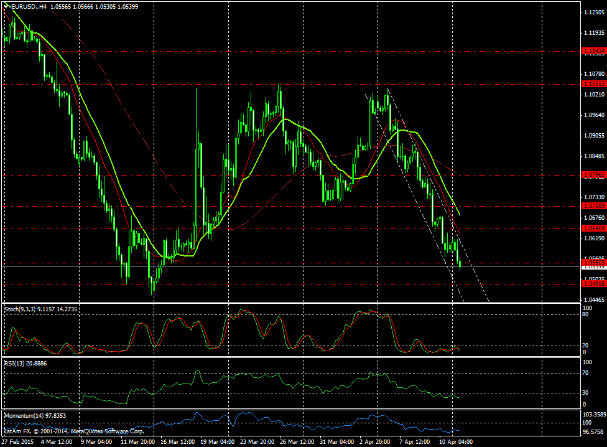Click the 80 level on Stochastic scale
This screenshot has height=447, width=607.
pos(585,315)
